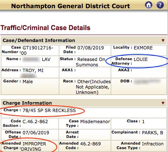Open the home icon in header
The image size is (168, 152).
[149, 5]
